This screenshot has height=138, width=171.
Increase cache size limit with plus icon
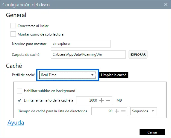point(102,100)
